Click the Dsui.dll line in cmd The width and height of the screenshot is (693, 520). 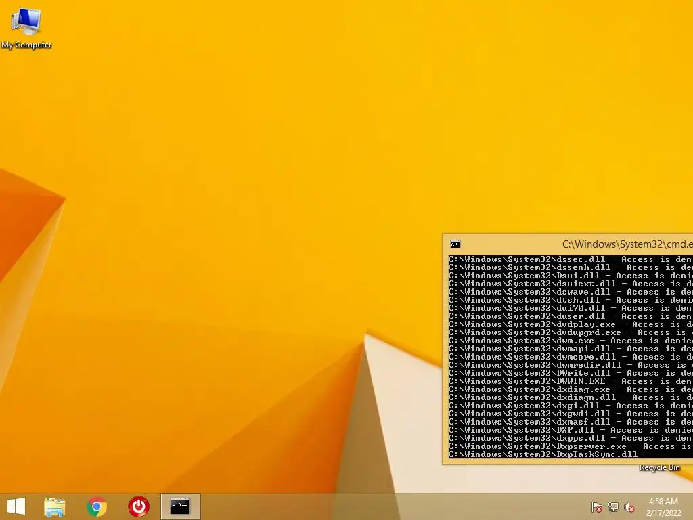(x=570, y=276)
